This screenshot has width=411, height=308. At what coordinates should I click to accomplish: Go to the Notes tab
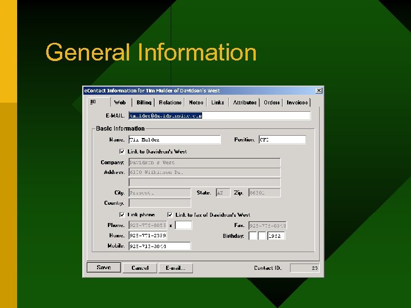[196, 103]
